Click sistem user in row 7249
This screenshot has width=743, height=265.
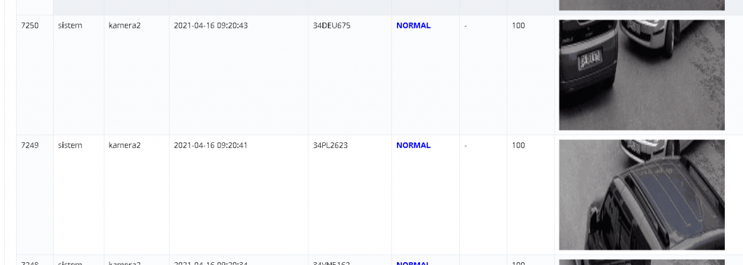pyautogui.click(x=70, y=145)
